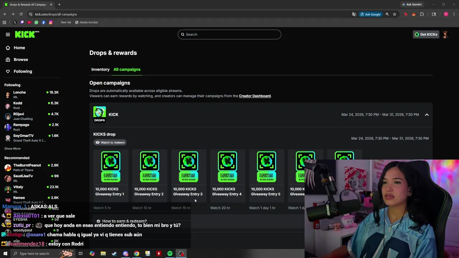Open Chrome profile avatar P

(x=446, y=14)
